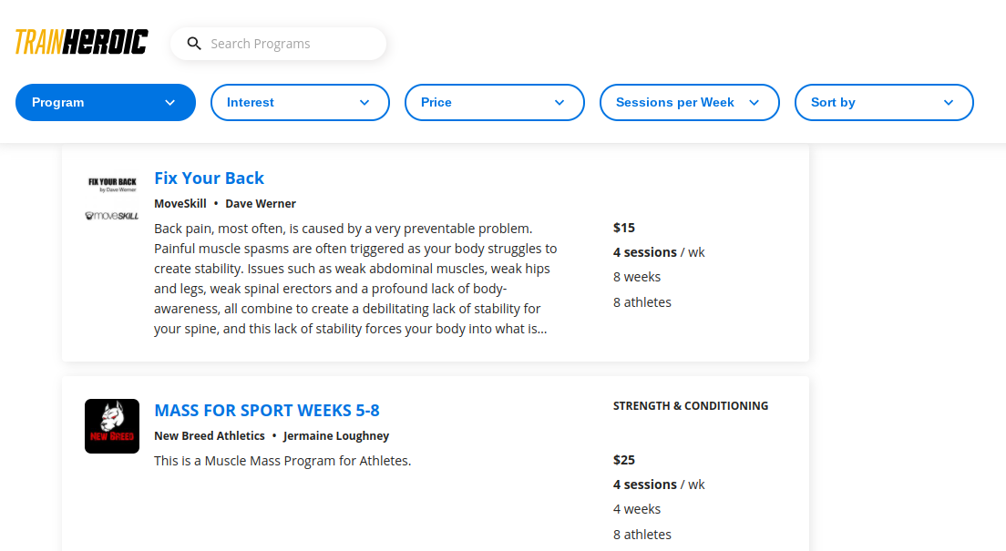Click the Price dropdown chevron arrow
The image size is (1006, 551).
[x=559, y=103]
